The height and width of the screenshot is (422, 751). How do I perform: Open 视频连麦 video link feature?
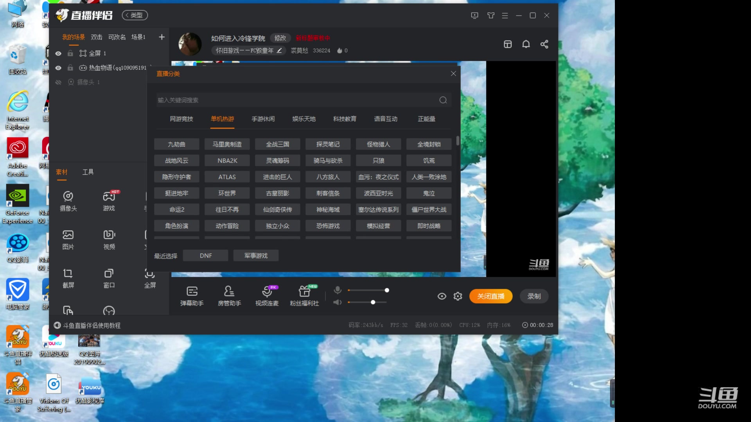(x=267, y=296)
